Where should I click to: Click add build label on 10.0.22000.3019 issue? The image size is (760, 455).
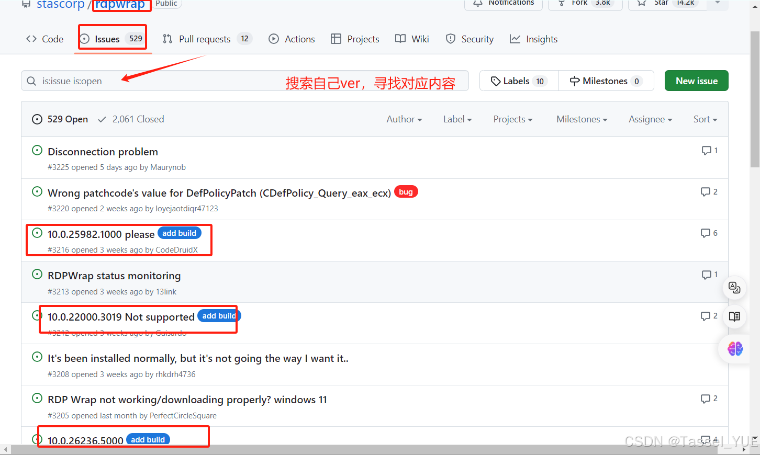[219, 316]
